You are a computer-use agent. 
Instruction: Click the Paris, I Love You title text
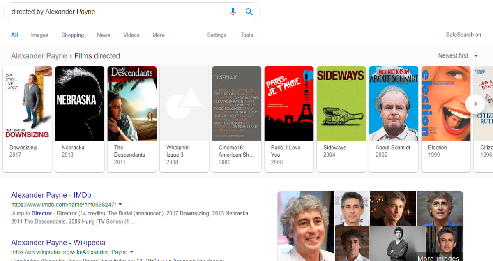tap(286, 151)
